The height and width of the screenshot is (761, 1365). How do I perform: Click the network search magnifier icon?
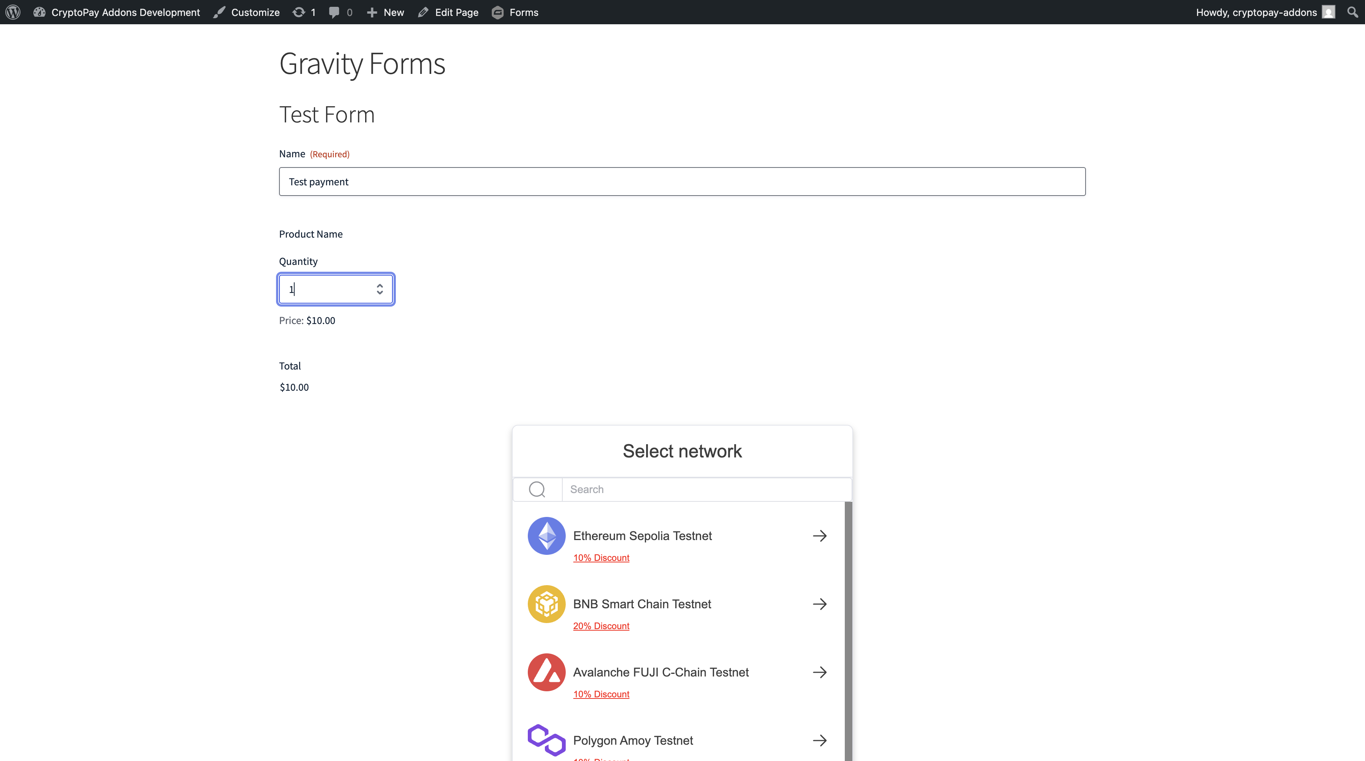(x=537, y=489)
